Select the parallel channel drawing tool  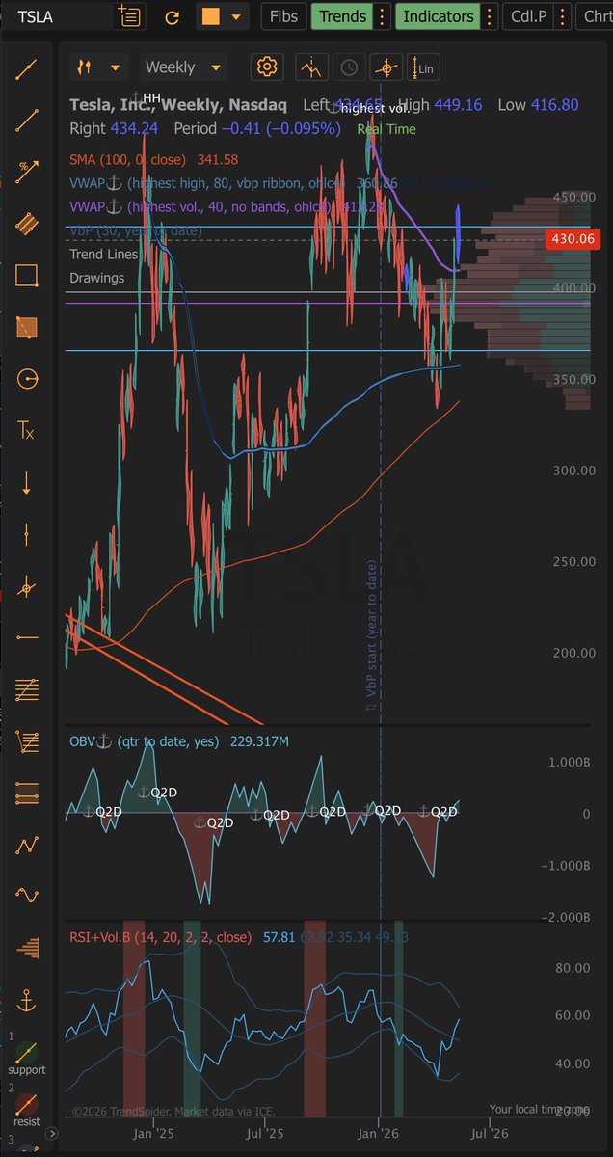[27, 224]
